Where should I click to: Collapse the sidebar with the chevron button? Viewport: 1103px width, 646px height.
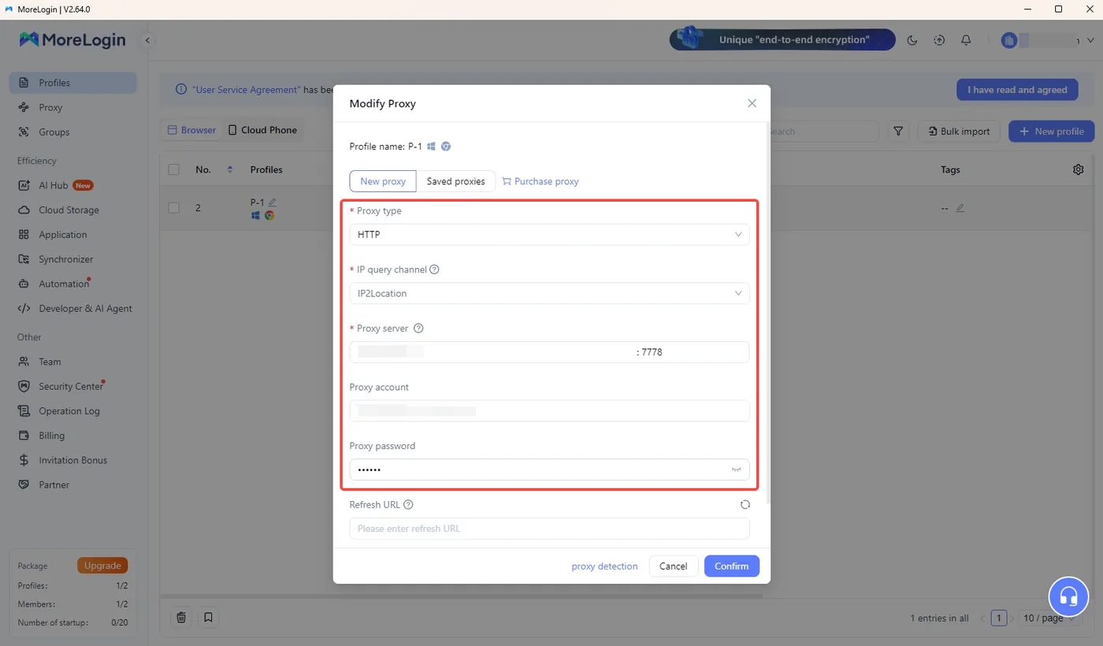tap(147, 40)
